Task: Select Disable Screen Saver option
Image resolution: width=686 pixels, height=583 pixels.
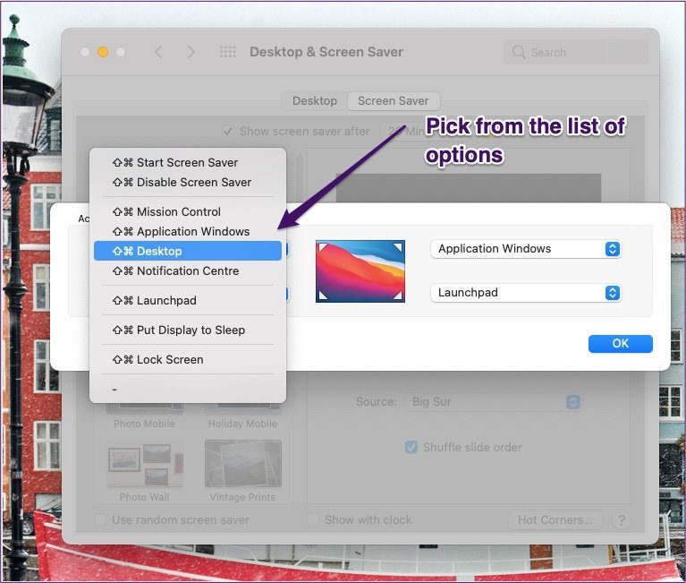Action: [188, 182]
